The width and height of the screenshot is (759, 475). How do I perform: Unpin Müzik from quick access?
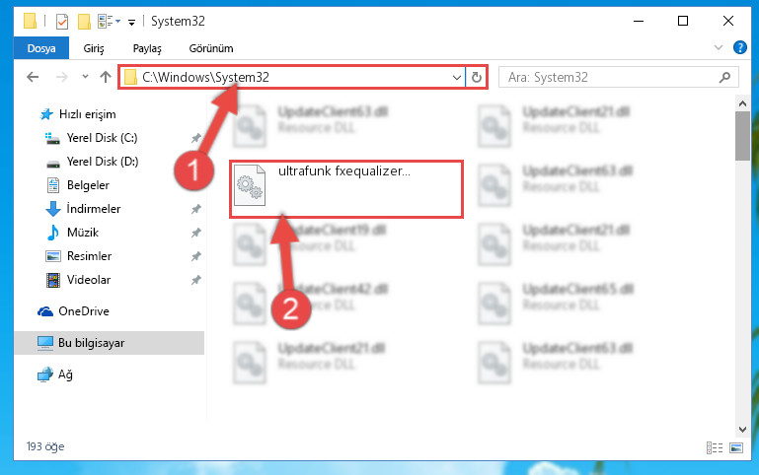pos(195,233)
